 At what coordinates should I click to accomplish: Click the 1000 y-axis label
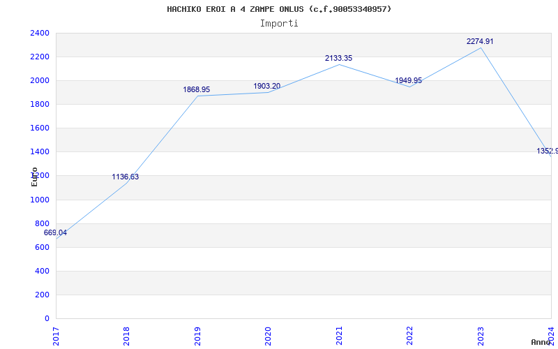click(x=40, y=200)
